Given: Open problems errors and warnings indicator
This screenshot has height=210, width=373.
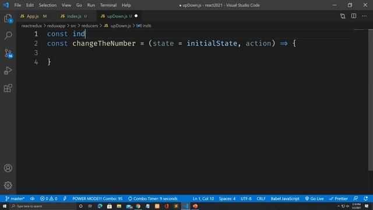Looking at the screenshot, I should click(49, 198).
